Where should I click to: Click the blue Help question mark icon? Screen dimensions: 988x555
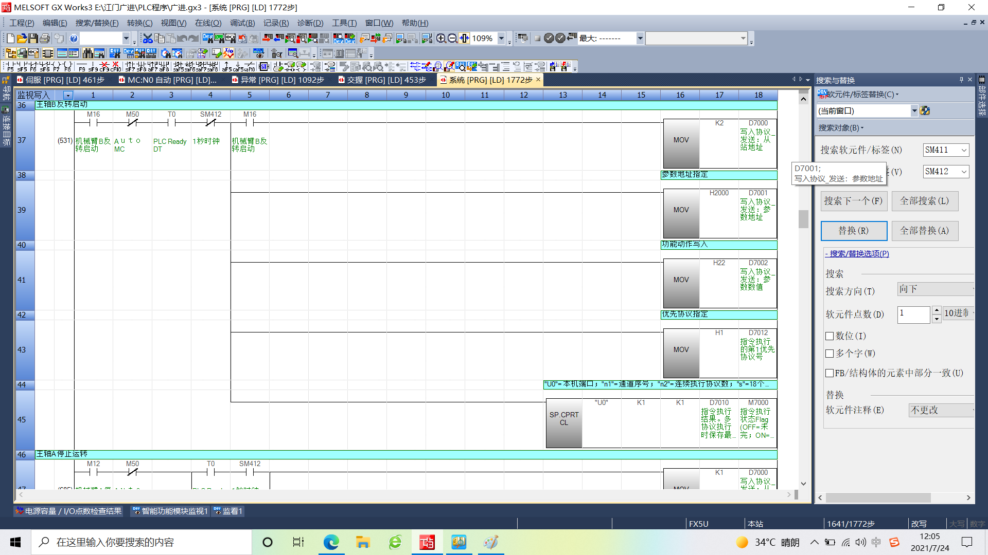[x=74, y=39]
